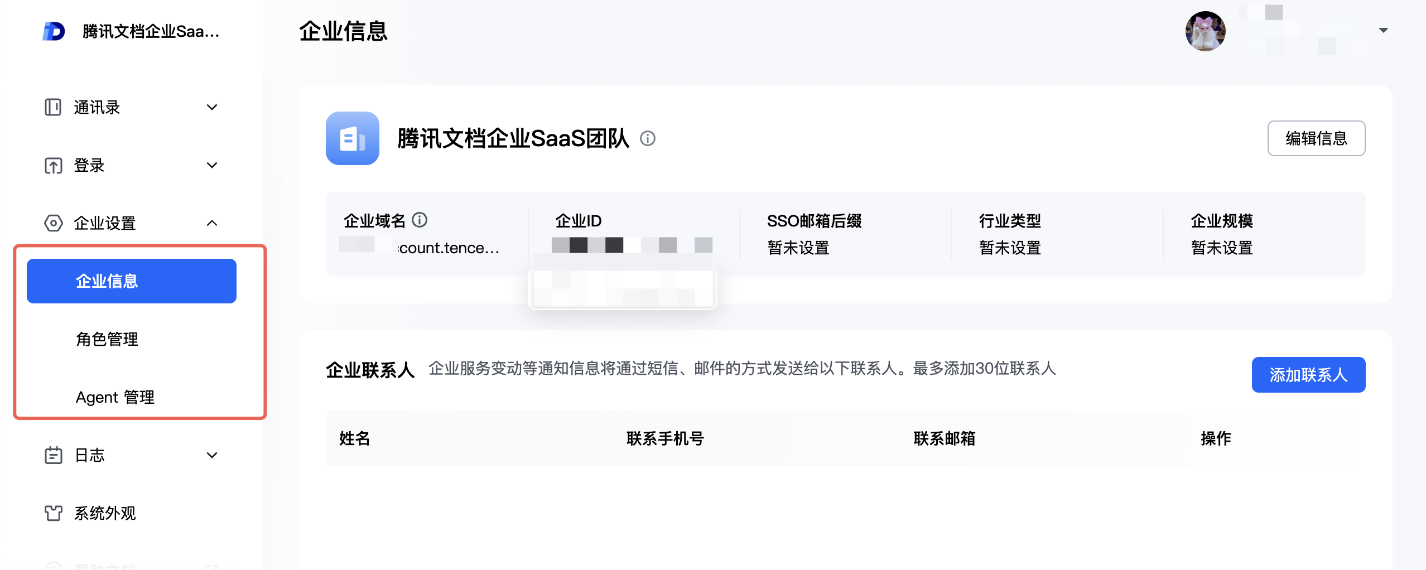Expand the 通讯录 menu chevron
The width and height of the screenshot is (1426, 570).
pos(212,107)
